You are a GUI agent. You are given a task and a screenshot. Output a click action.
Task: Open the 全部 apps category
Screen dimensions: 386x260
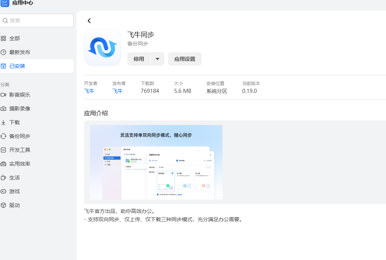pyautogui.click(x=15, y=38)
